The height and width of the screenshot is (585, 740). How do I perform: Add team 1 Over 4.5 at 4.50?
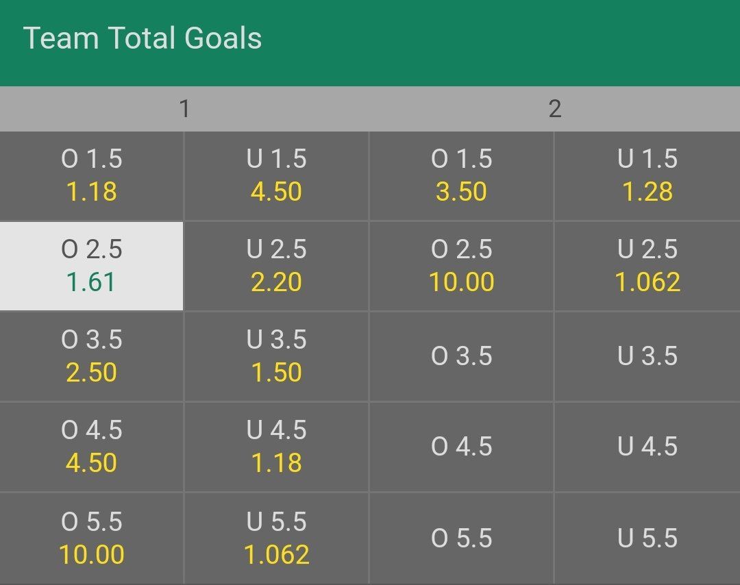(92, 447)
